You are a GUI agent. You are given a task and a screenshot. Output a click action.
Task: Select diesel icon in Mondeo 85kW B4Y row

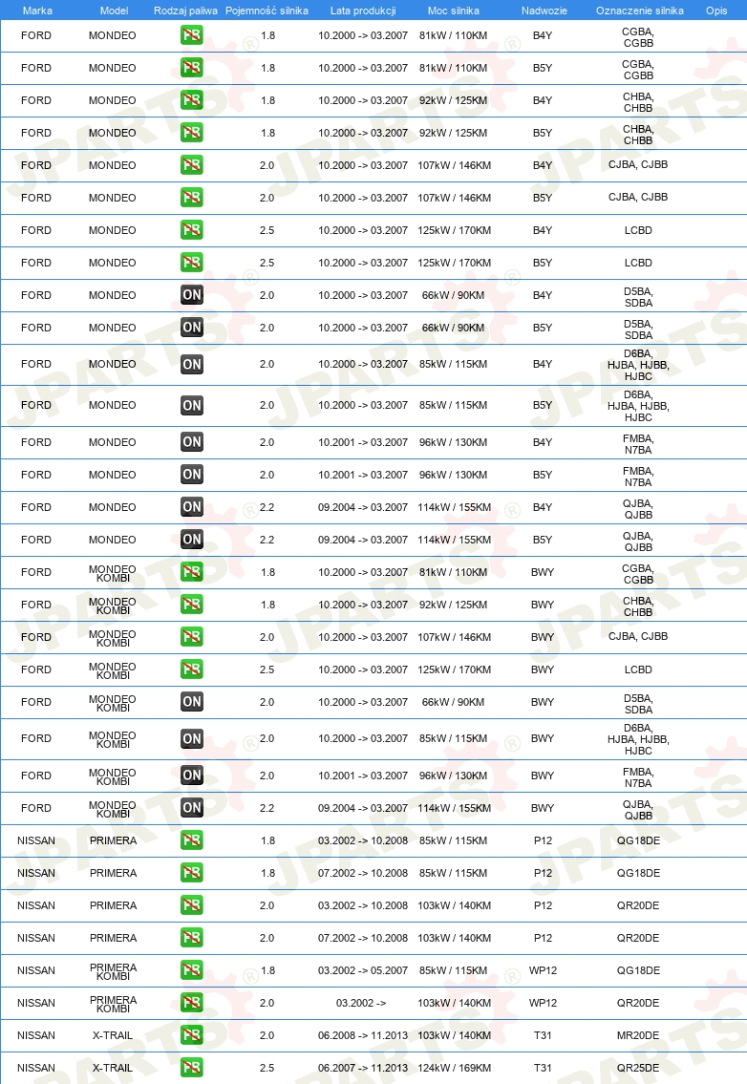192,364
